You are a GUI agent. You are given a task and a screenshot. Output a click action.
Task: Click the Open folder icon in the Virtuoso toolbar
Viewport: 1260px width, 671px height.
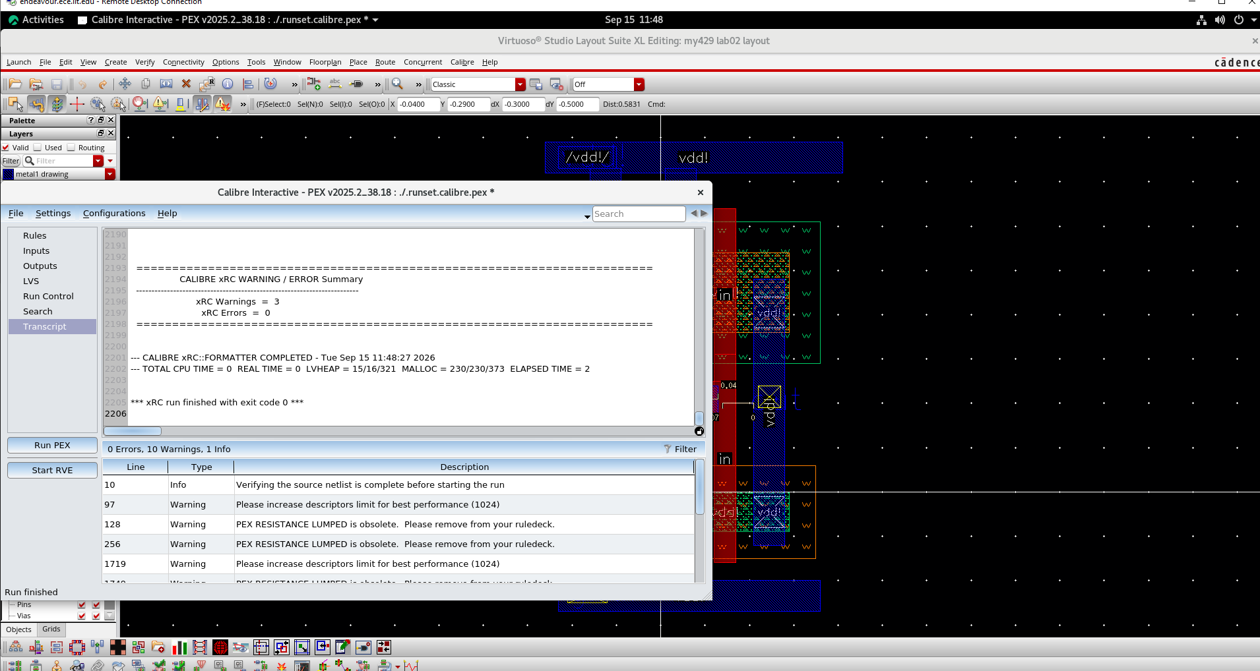click(15, 84)
